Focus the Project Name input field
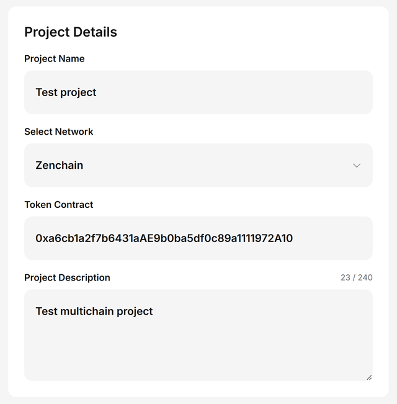 (x=198, y=92)
